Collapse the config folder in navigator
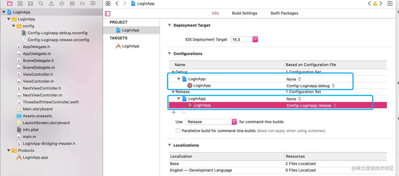The width and height of the screenshot is (399, 176). tap(13, 26)
